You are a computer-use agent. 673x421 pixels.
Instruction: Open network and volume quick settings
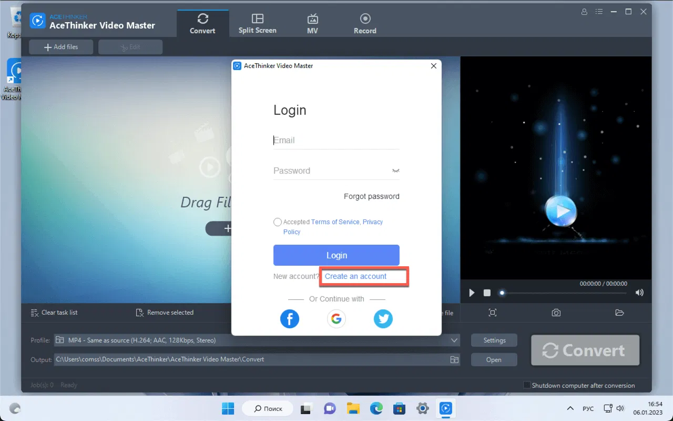point(614,408)
